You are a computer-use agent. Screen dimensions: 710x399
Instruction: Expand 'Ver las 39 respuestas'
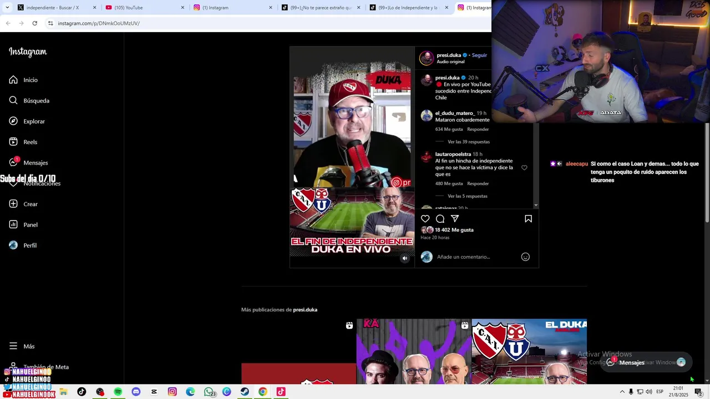[x=469, y=142]
